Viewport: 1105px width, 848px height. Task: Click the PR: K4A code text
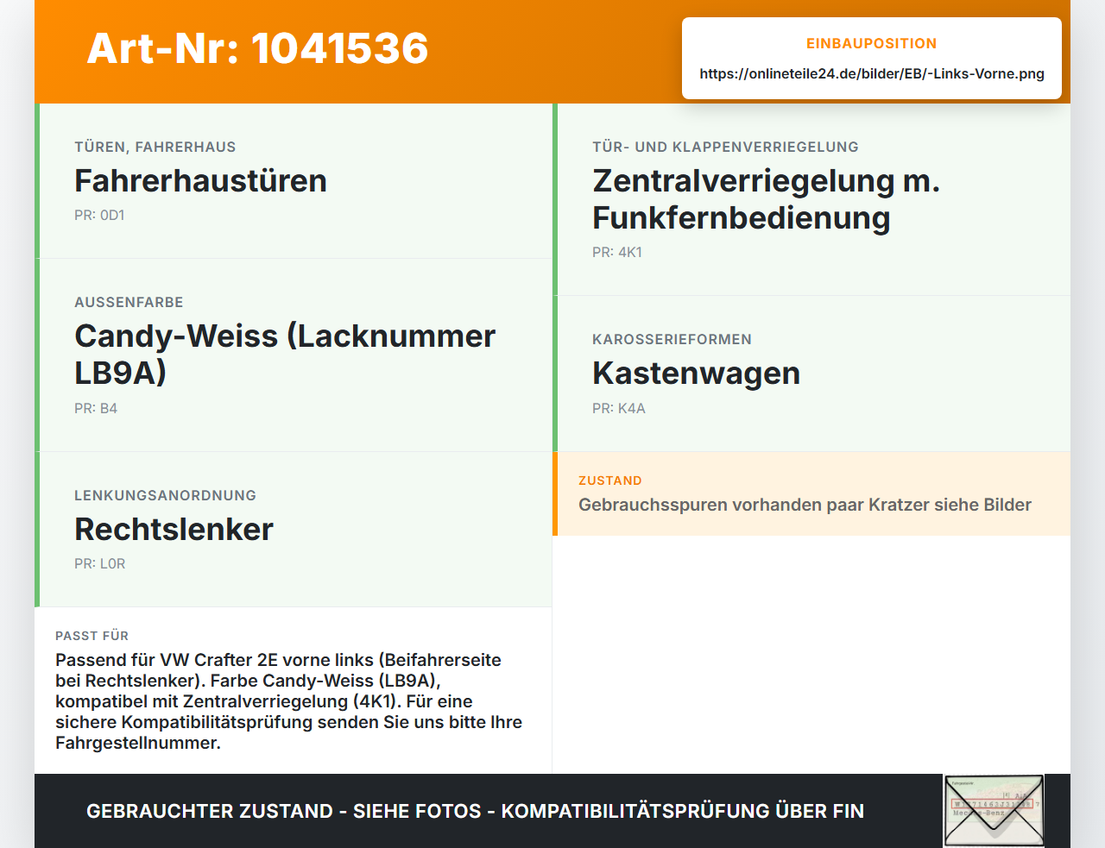pos(619,408)
